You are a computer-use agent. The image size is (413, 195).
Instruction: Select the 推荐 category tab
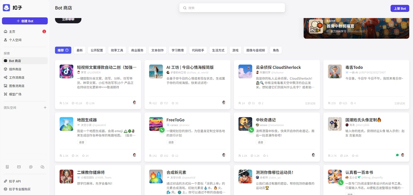63,50
